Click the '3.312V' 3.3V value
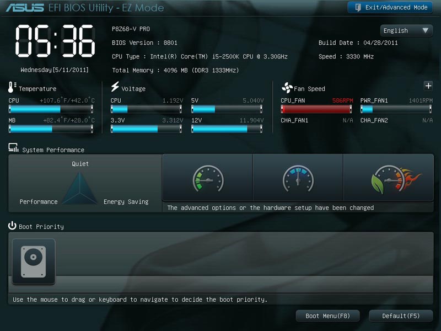Screen dimensions: 441x331 point(173,120)
